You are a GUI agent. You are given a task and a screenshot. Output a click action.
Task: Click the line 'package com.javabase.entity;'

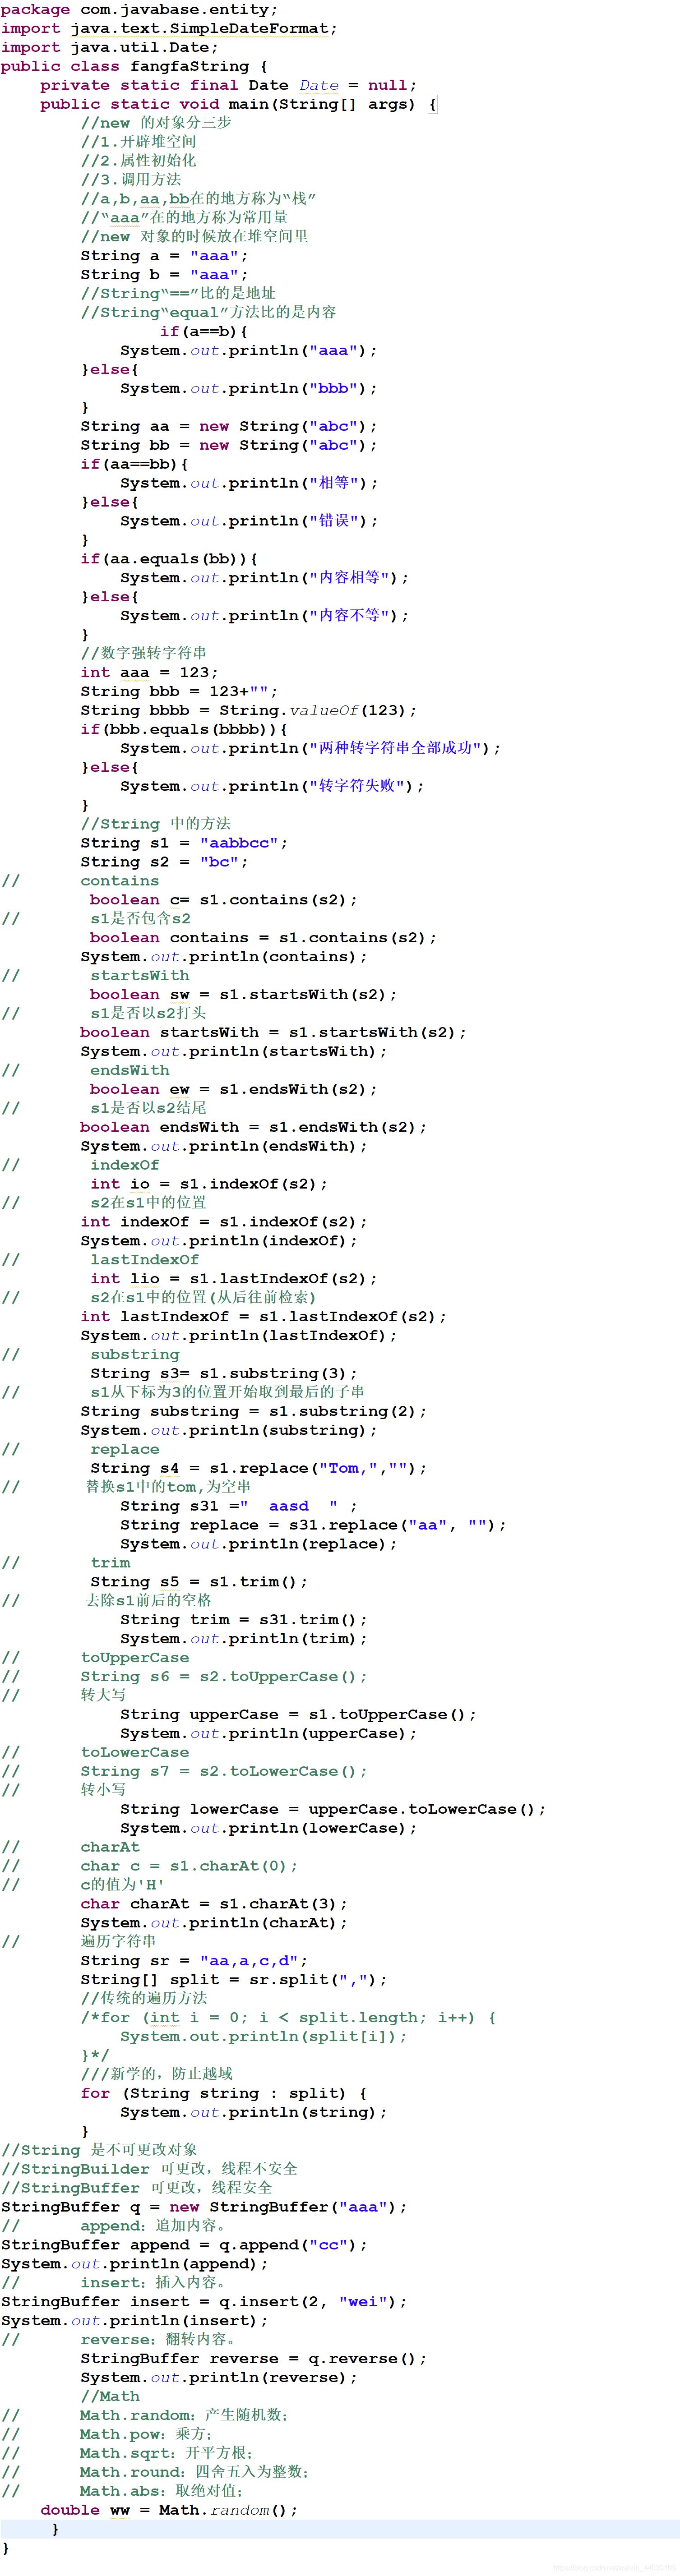pyautogui.click(x=140, y=10)
